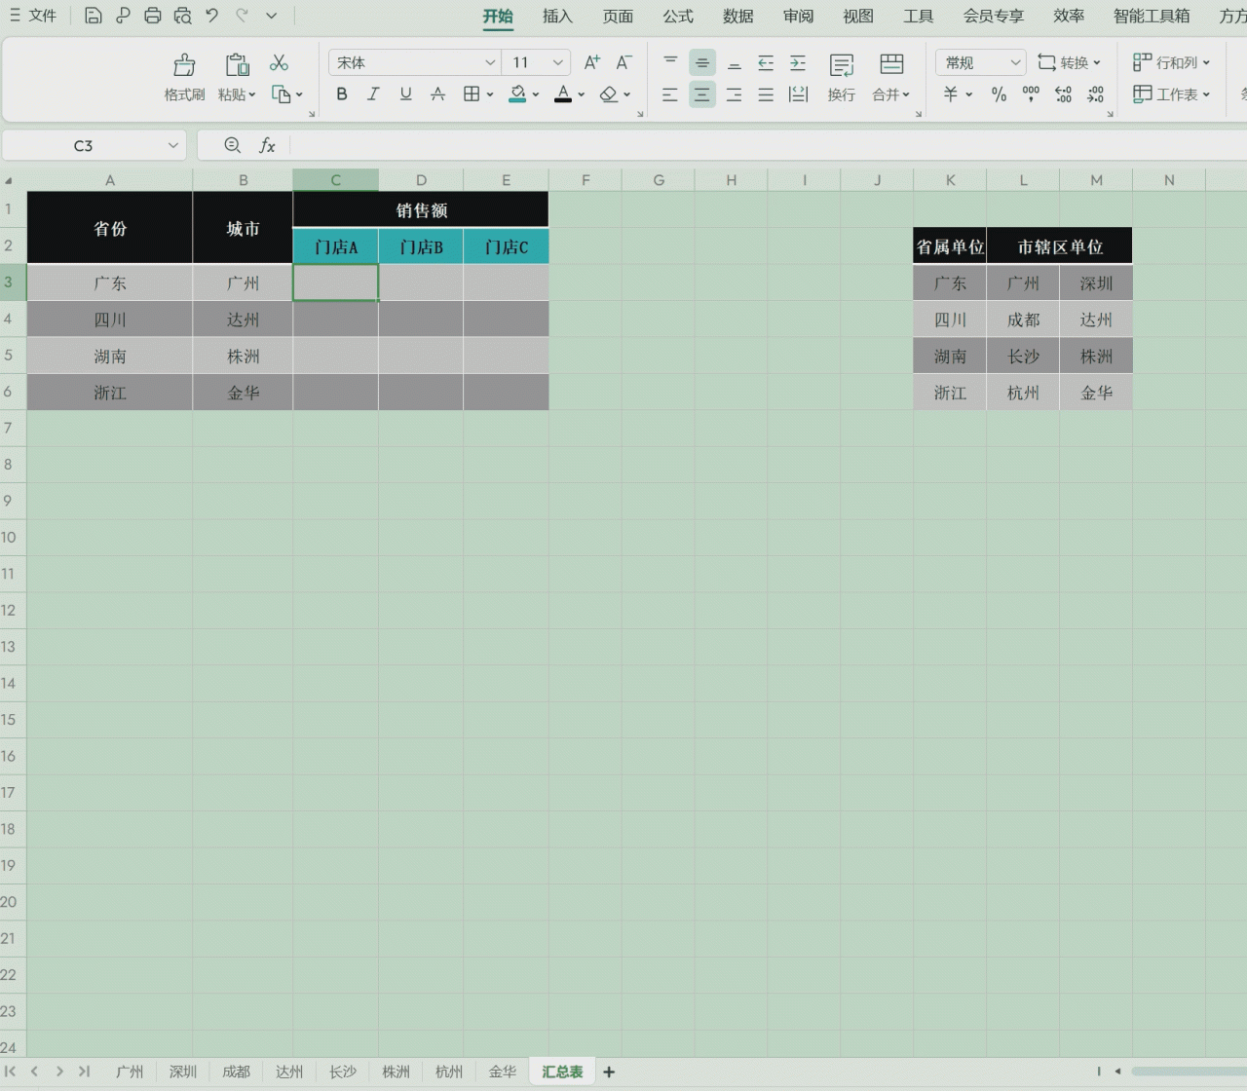Toggle Strikethrough formatting

pos(438,94)
